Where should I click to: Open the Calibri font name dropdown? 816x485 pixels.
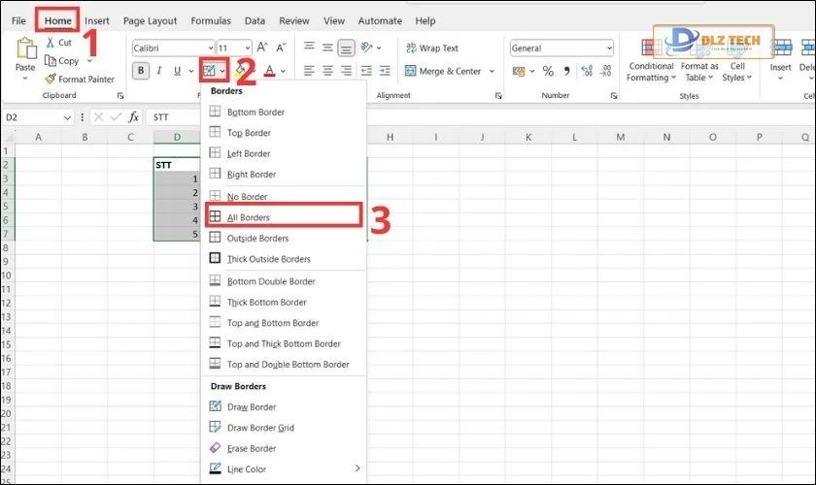173,48
